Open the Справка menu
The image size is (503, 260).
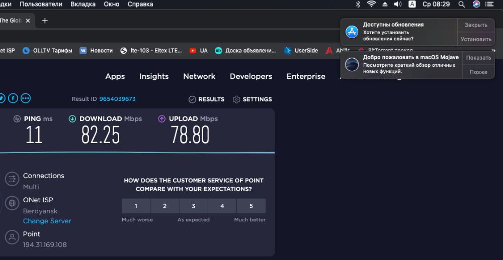[x=140, y=4]
